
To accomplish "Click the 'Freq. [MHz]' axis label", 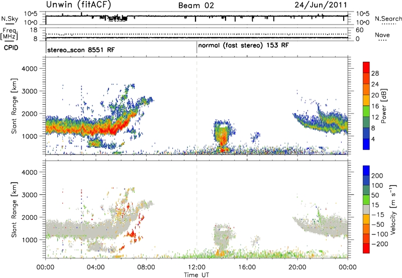I will [9, 34].
